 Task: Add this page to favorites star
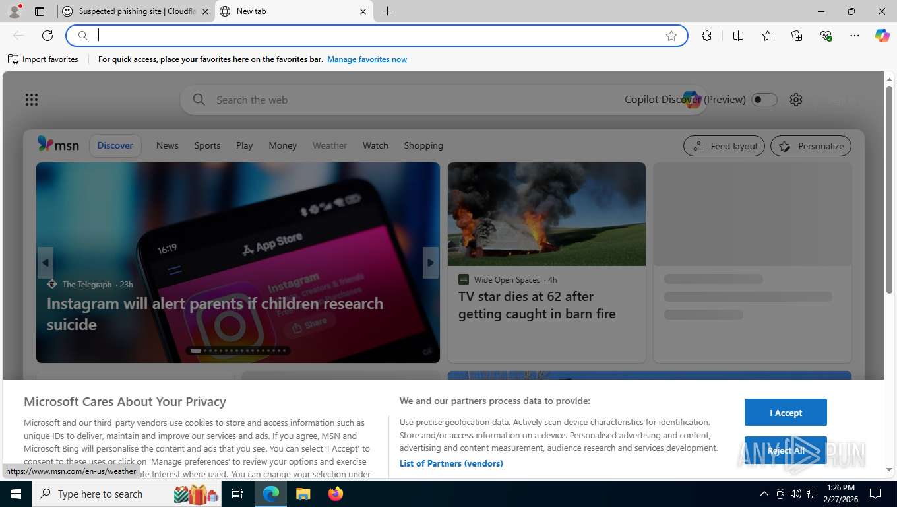(671, 36)
